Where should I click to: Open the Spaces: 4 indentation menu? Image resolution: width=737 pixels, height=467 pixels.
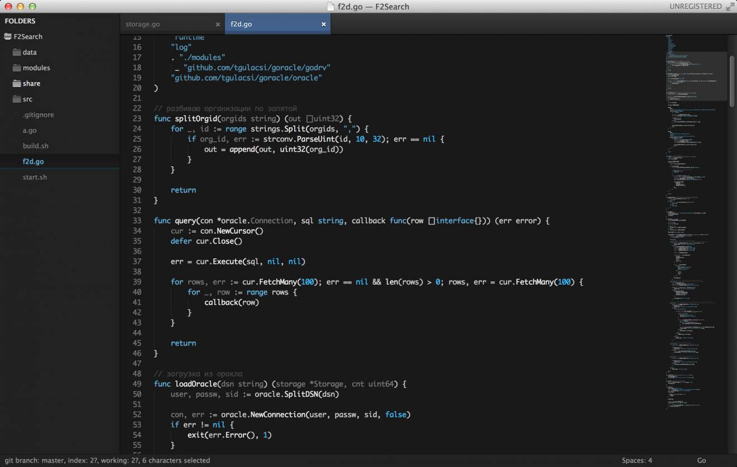[x=637, y=460]
